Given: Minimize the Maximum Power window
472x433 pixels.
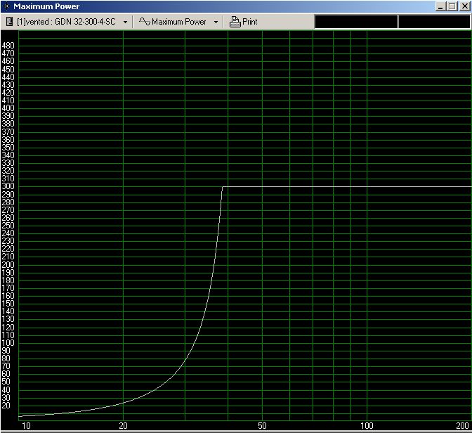Looking at the screenshot, I should [440, 6].
